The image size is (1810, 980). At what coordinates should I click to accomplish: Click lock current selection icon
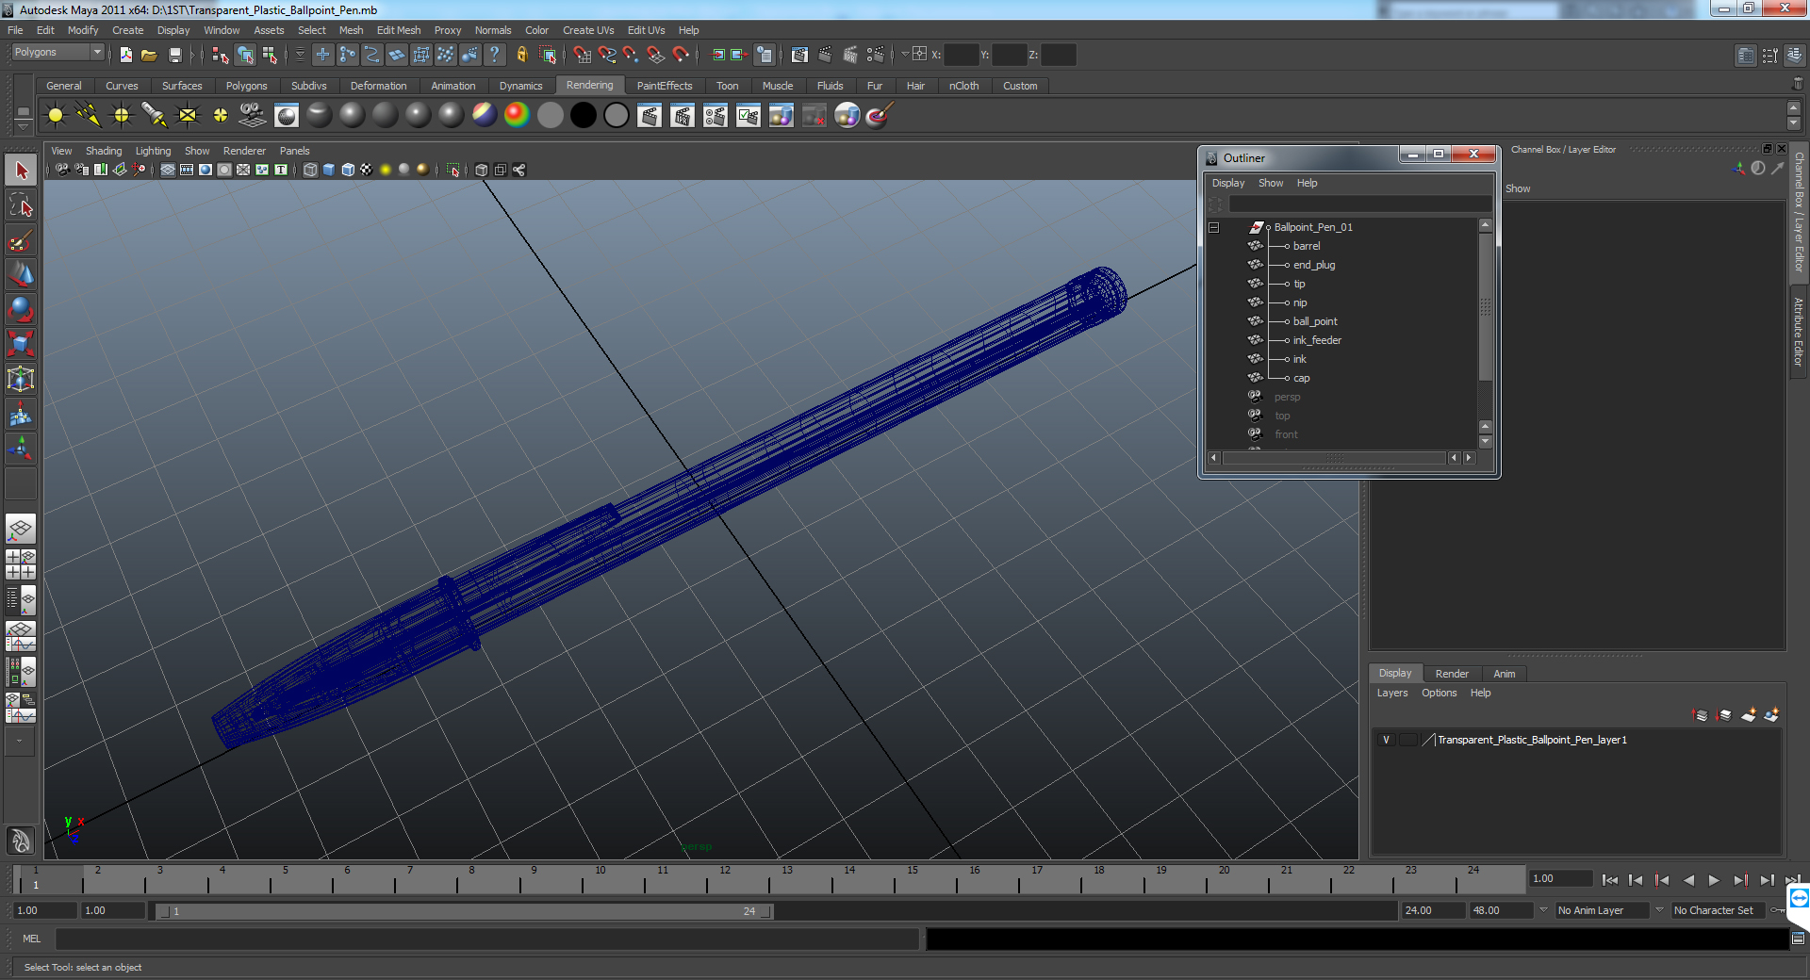tap(521, 55)
